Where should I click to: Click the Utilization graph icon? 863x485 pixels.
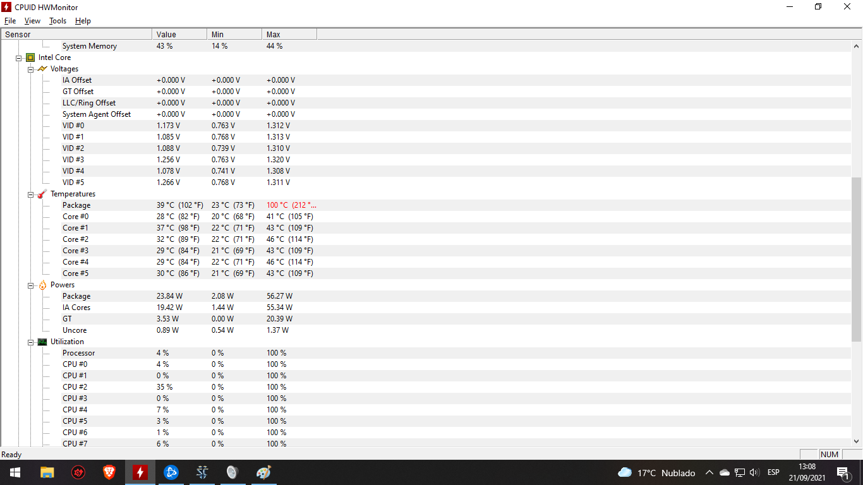pyautogui.click(x=42, y=342)
